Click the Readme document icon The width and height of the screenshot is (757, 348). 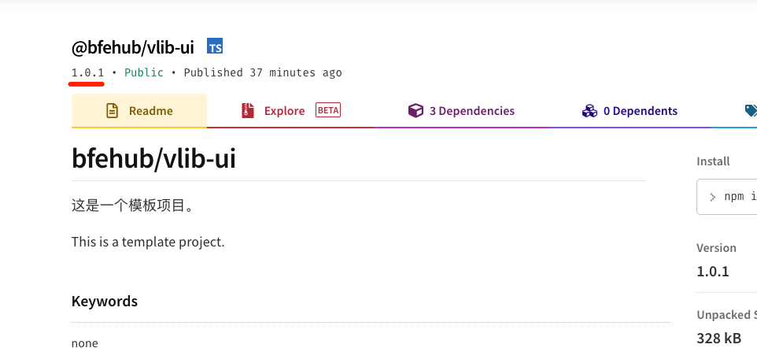[x=112, y=111]
